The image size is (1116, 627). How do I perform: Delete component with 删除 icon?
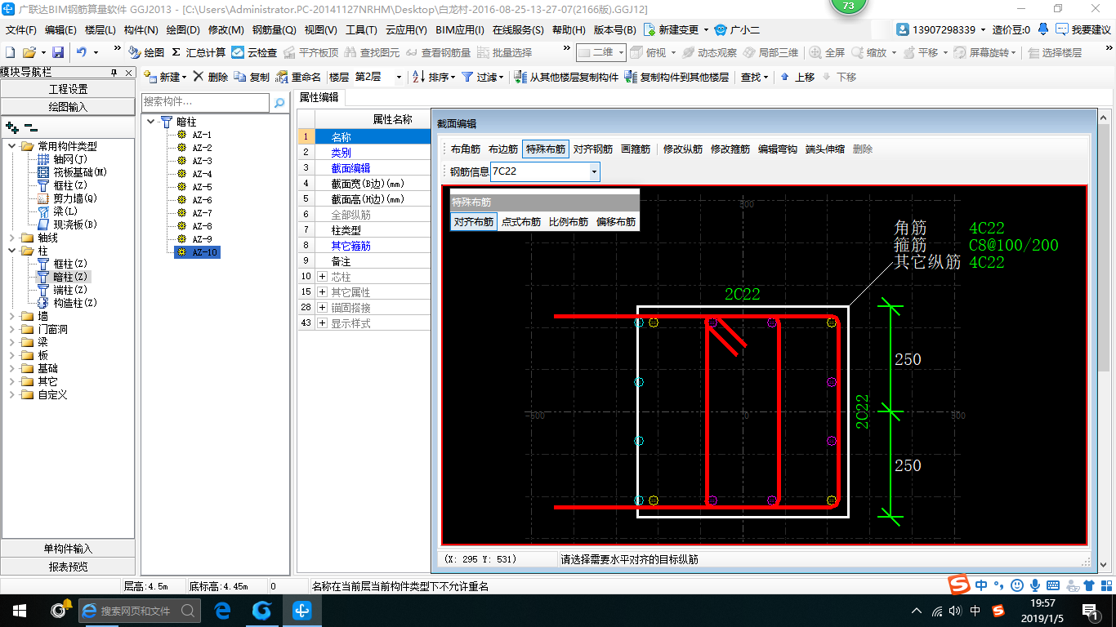click(211, 77)
